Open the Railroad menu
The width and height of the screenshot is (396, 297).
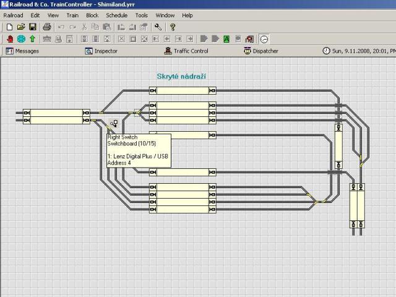[x=14, y=15]
